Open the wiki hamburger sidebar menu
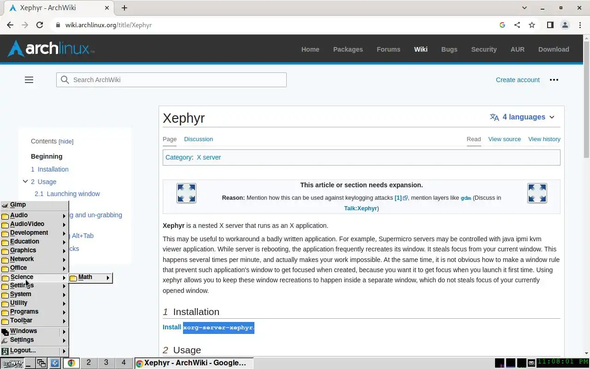This screenshot has width=590, height=369. pos(29,80)
